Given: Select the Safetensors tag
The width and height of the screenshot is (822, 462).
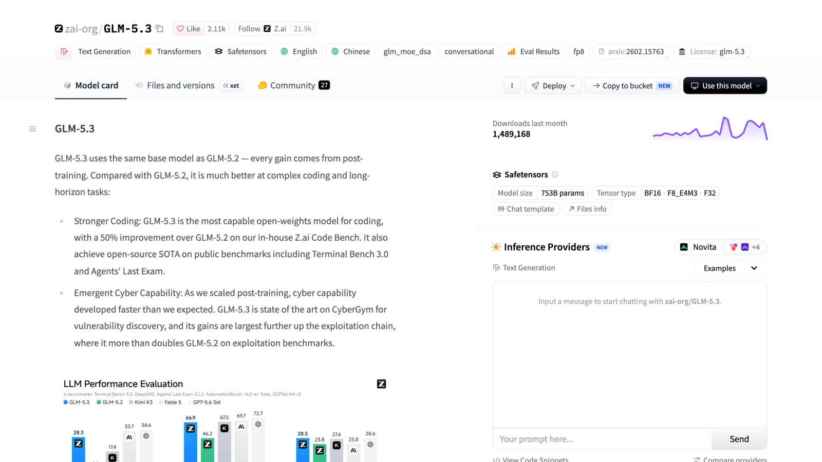Looking at the screenshot, I should pos(240,51).
